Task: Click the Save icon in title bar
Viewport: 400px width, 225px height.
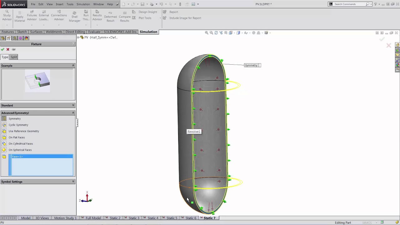Action: coord(142,4)
